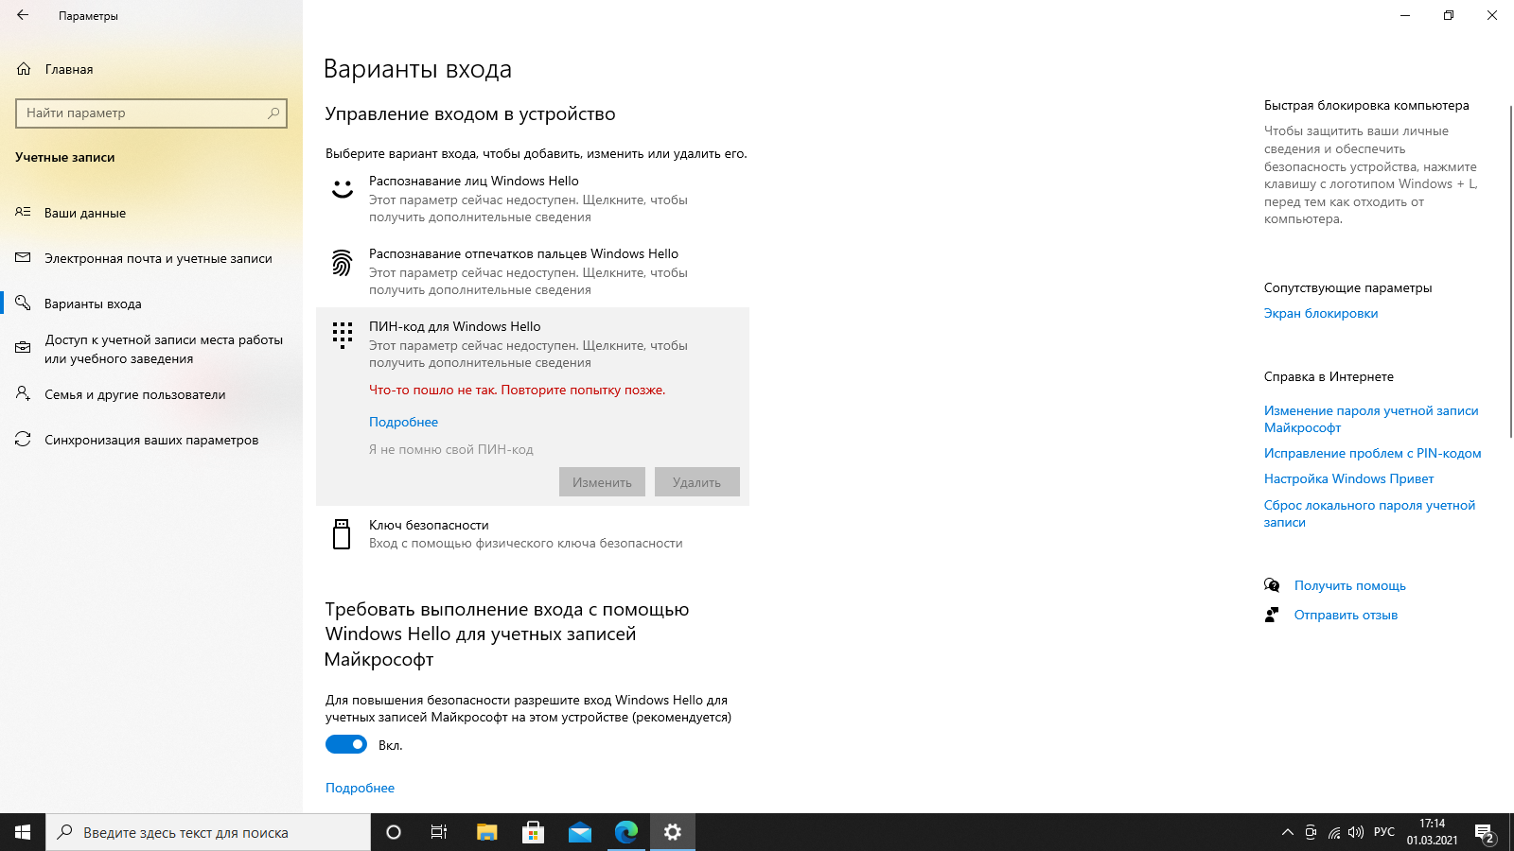Click the search magnifier in Найти параметр
1514x851 pixels.
pos(273,113)
